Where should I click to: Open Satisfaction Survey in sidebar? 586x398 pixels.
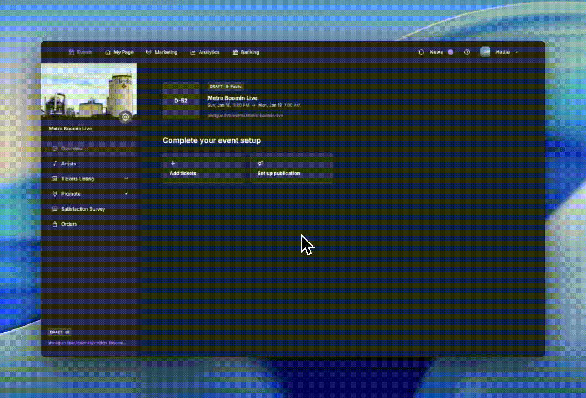pyautogui.click(x=89, y=209)
